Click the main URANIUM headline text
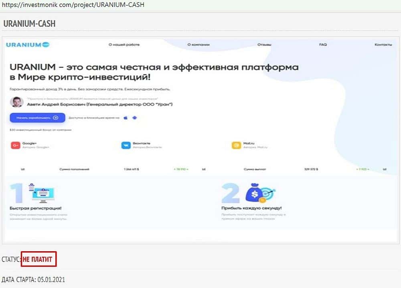The height and width of the screenshot is (288, 401). [x=154, y=72]
